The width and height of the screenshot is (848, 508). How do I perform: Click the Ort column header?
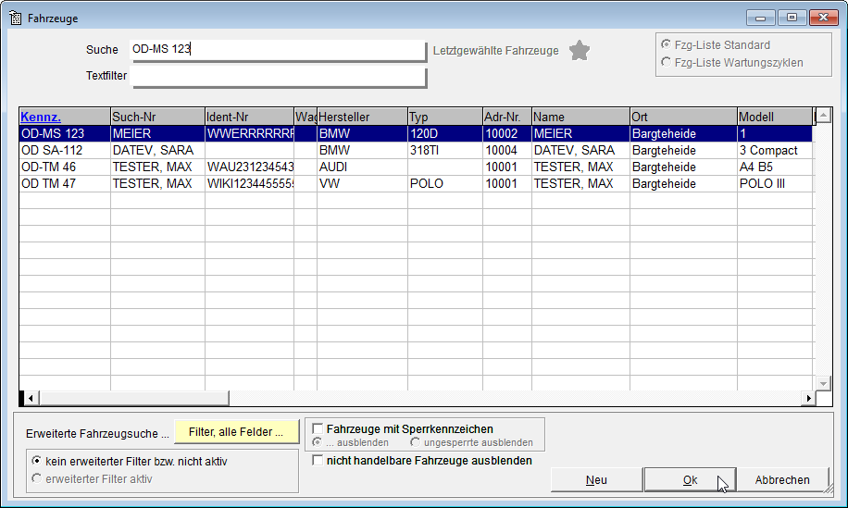click(683, 117)
